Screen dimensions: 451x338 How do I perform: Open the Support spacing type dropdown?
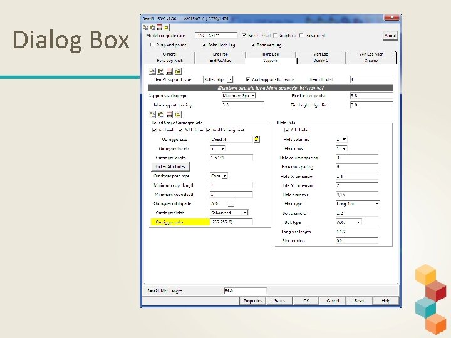tap(252, 95)
